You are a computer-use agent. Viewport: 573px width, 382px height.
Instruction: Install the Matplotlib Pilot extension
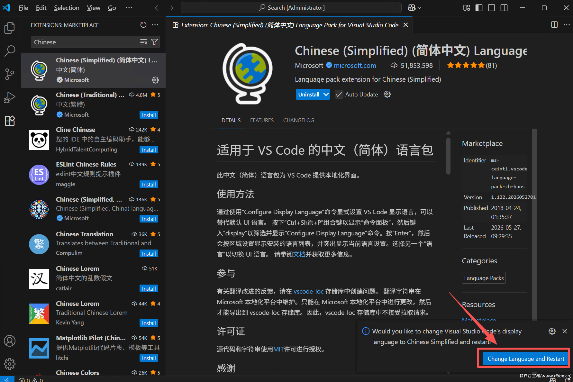[x=149, y=358]
